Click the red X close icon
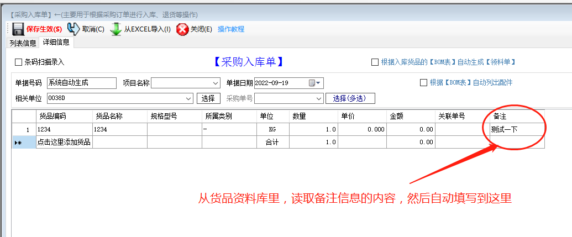This screenshot has width=572, height=237. coord(182,29)
